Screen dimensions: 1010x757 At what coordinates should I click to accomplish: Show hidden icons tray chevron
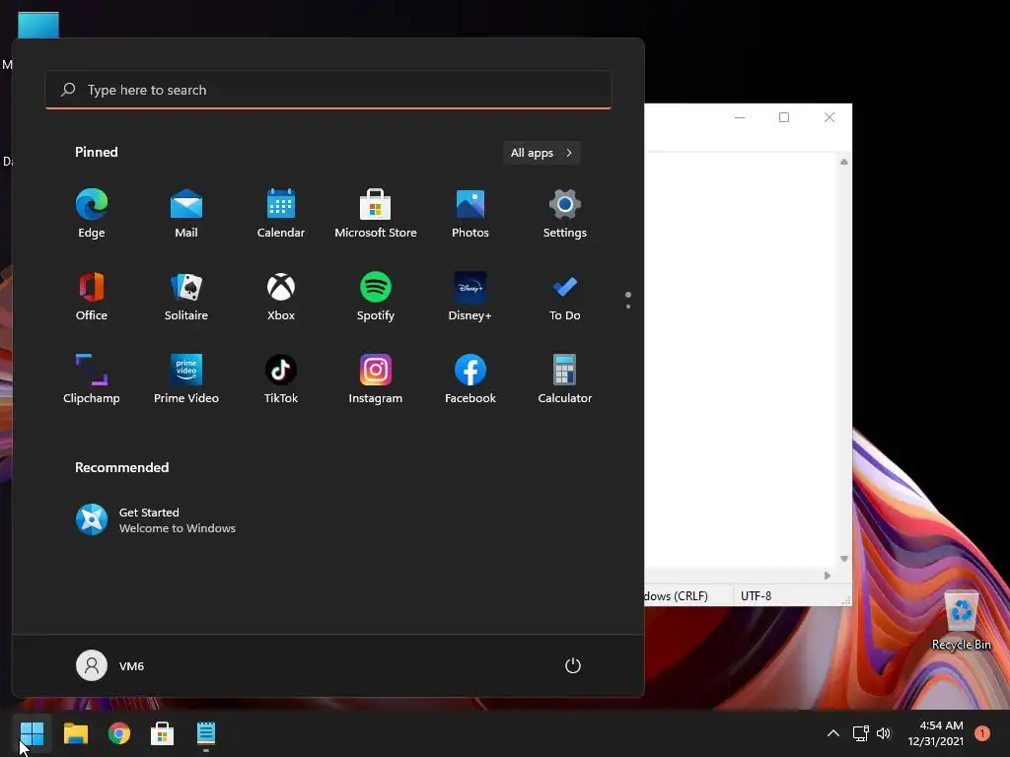point(832,733)
